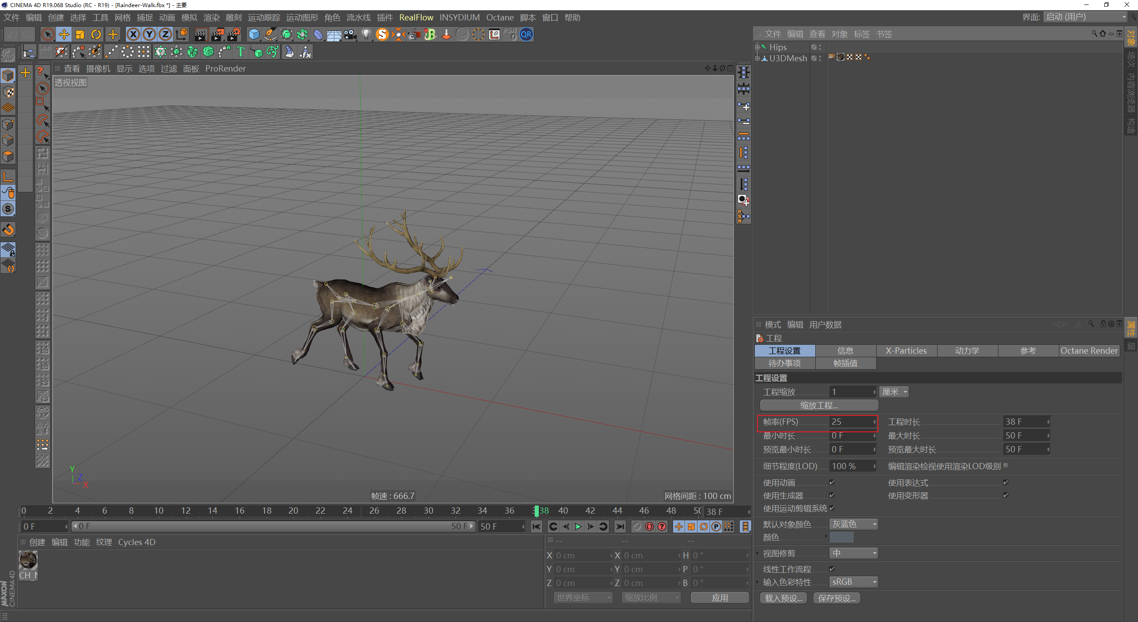The width and height of the screenshot is (1138, 622).
Task: Select the Rotate tool icon
Action: coord(96,34)
